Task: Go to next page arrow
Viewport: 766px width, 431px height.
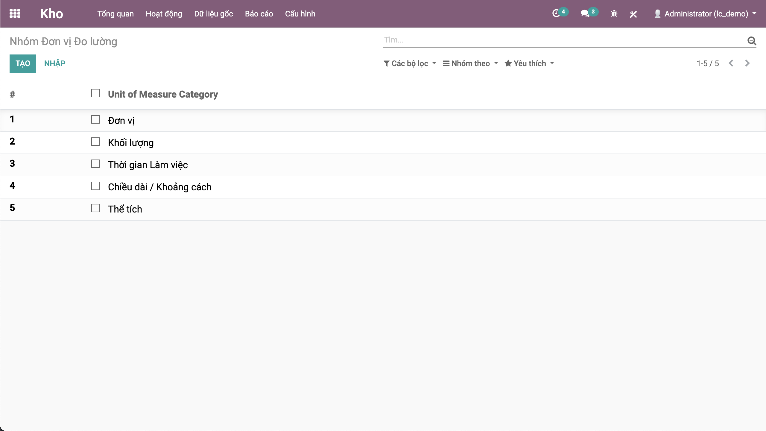Action: 747,63
